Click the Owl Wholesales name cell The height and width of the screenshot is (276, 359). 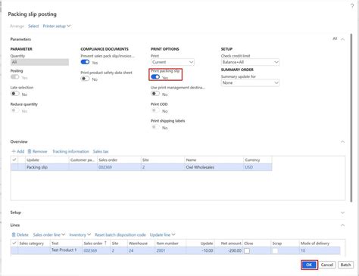214,167
